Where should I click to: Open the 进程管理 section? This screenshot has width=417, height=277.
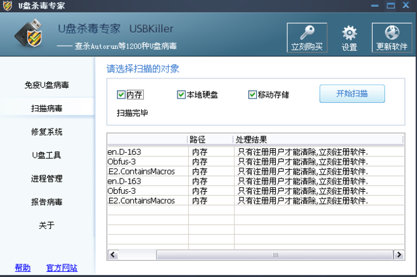(47, 178)
